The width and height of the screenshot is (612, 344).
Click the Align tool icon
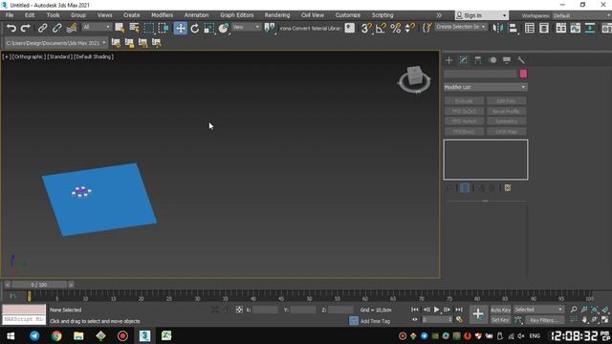click(x=514, y=28)
